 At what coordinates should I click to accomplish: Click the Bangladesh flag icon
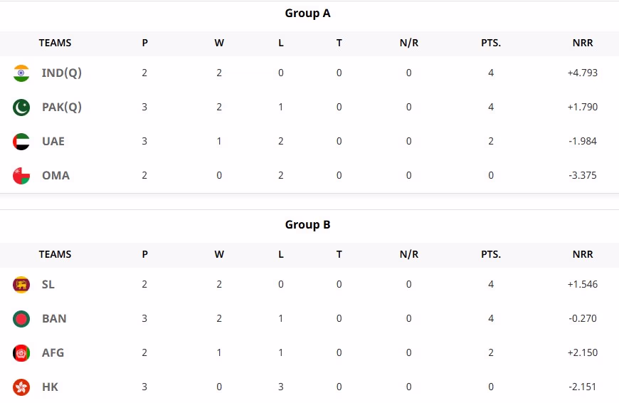[x=21, y=318]
